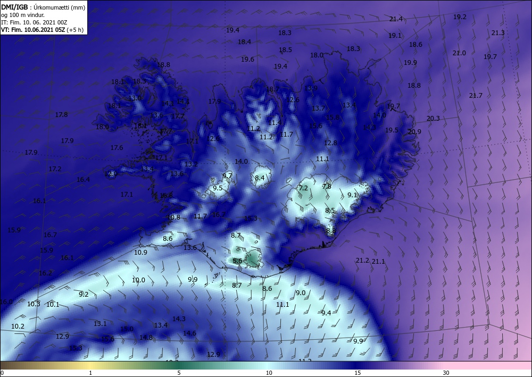Select the 13.1 value label
This screenshot has height=377, width=532.
[x=100, y=324]
